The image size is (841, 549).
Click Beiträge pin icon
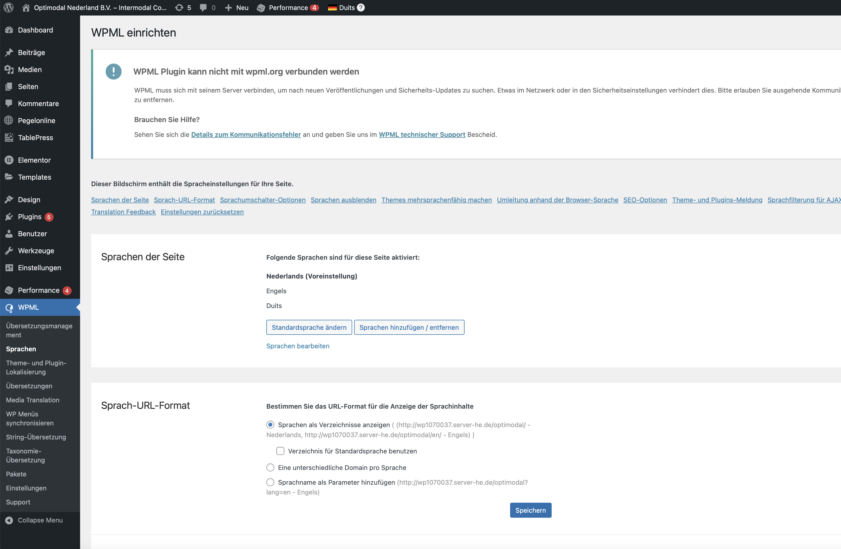click(9, 52)
